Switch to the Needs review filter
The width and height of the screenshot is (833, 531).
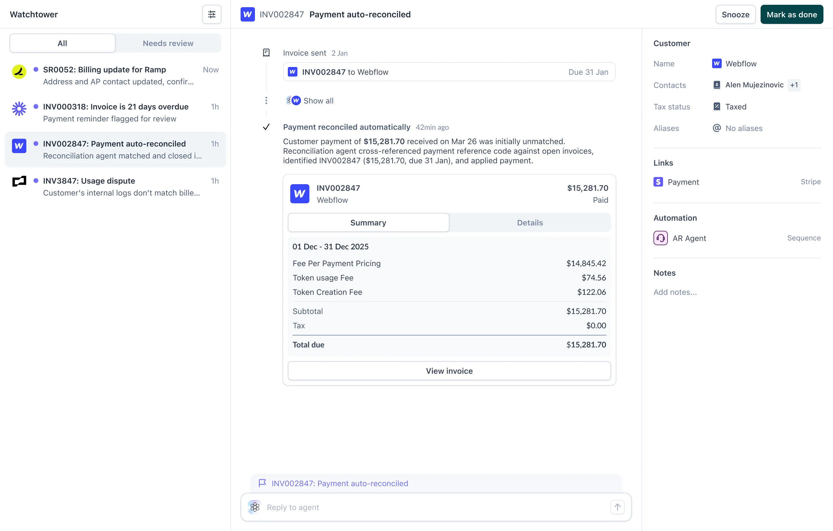pyautogui.click(x=168, y=43)
